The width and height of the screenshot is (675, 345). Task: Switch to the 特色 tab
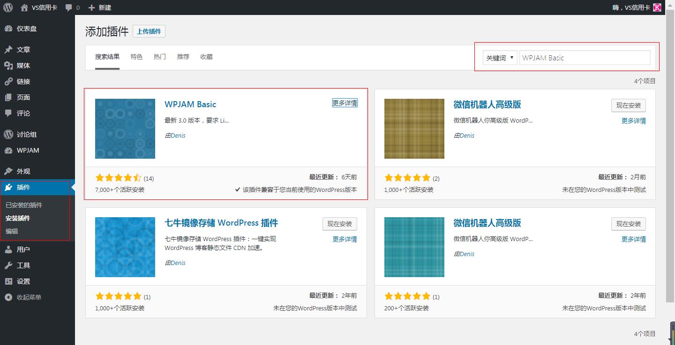136,57
